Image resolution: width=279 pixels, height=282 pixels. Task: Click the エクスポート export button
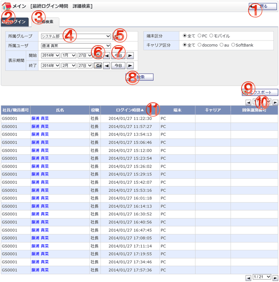point(260,92)
